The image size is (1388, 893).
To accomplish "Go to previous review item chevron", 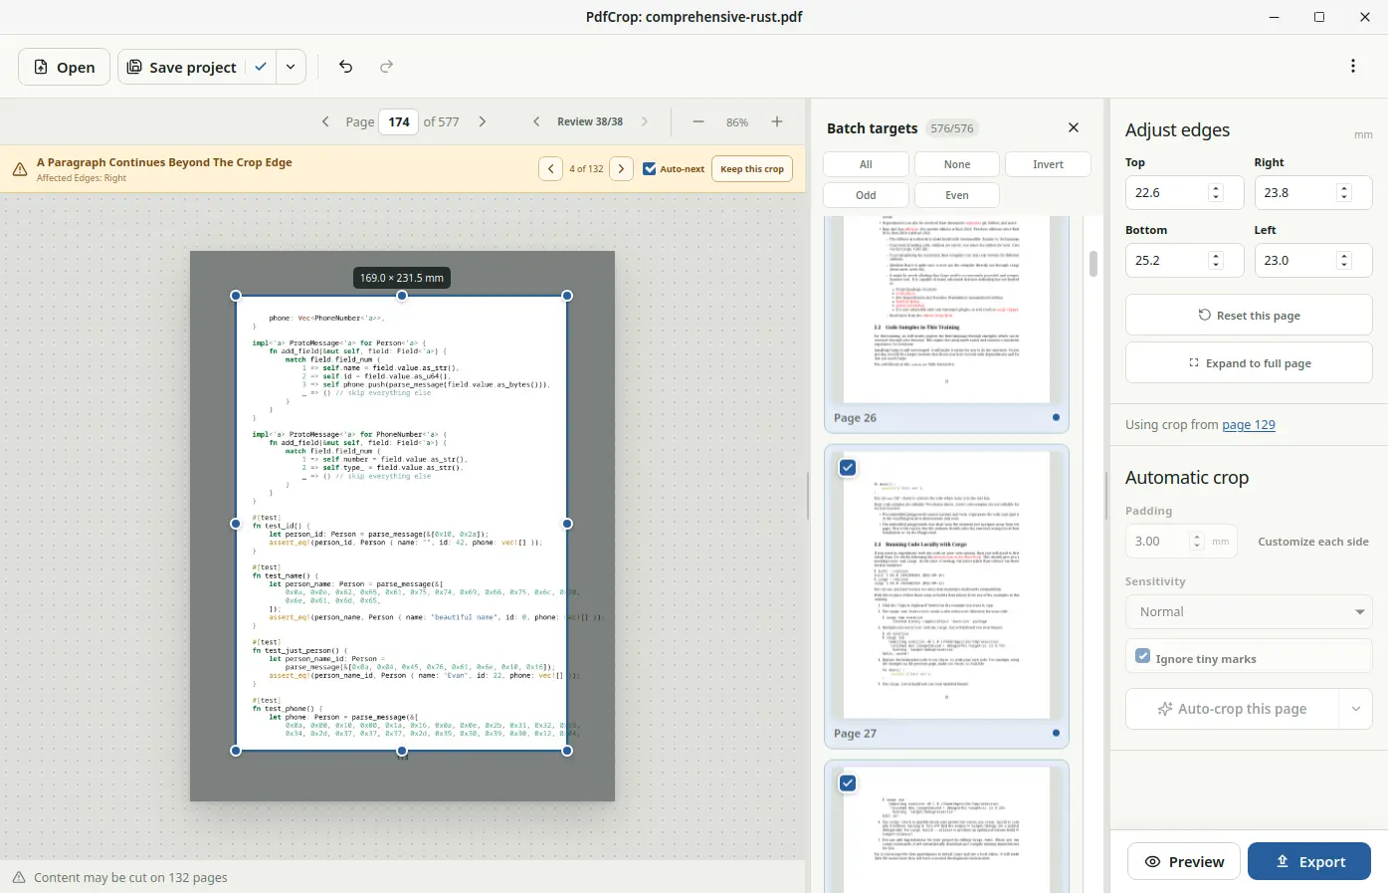I will [x=536, y=121].
